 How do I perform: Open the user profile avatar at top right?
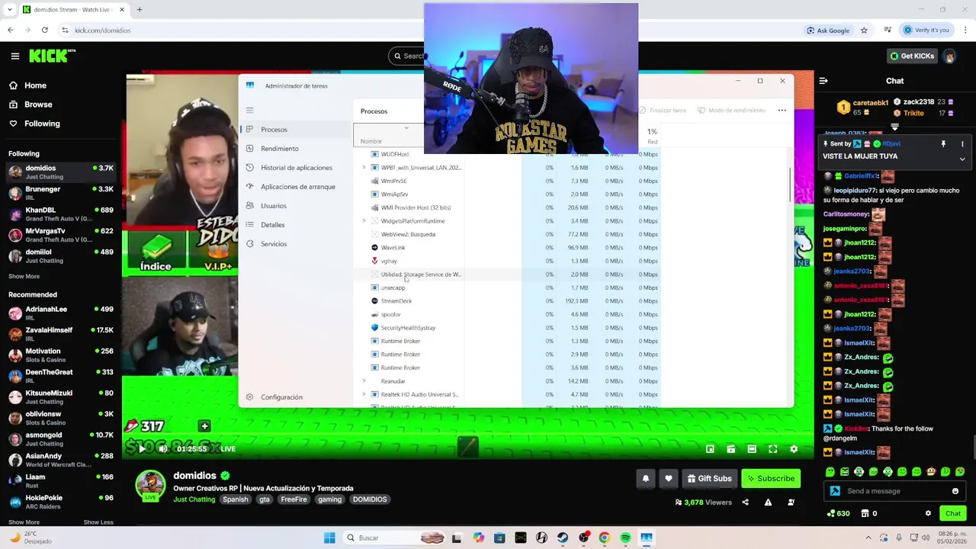(x=950, y=56)
